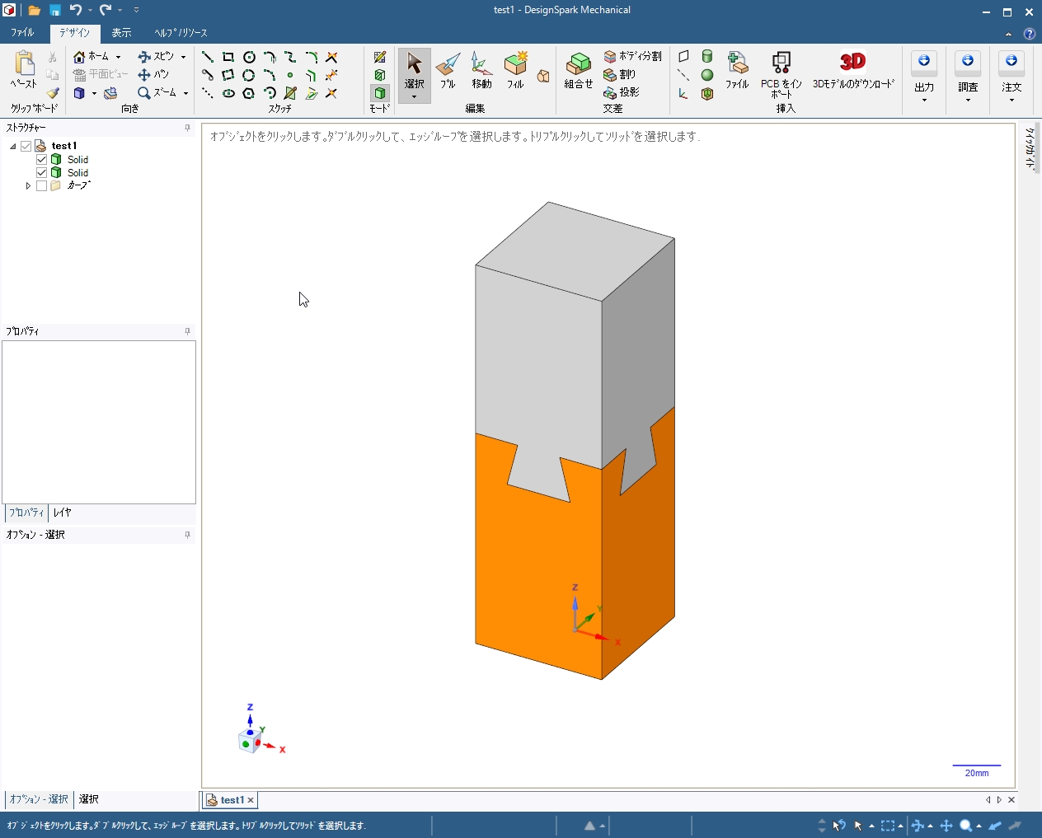The width and height of the screenshot is (1042, 838).
Task: Toggle the second Solid checkbox
Action: coord(42,173)
